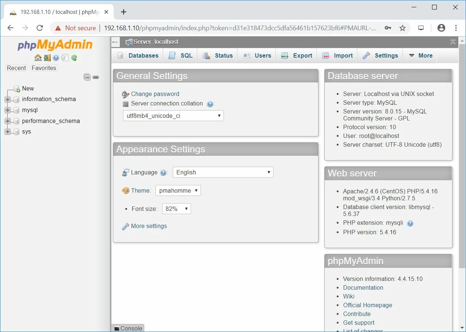Go to the Import tab
This screenshot has height=332, width=466.
[x=337, y=55]
